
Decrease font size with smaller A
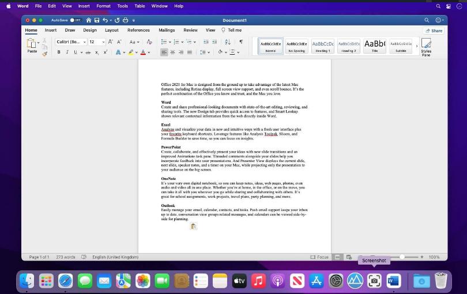tap(119, 42)
